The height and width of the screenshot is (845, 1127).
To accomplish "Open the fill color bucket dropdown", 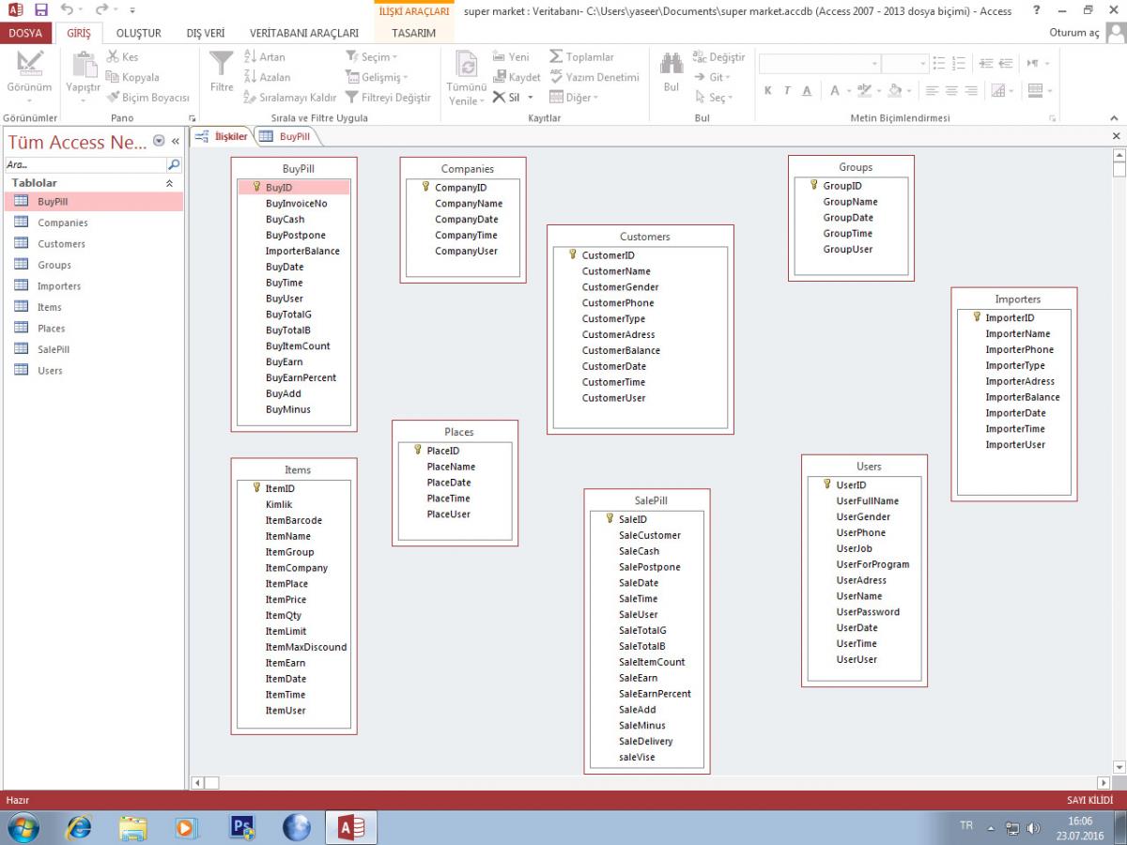I will pyautogui.click(x=907, y=91).
